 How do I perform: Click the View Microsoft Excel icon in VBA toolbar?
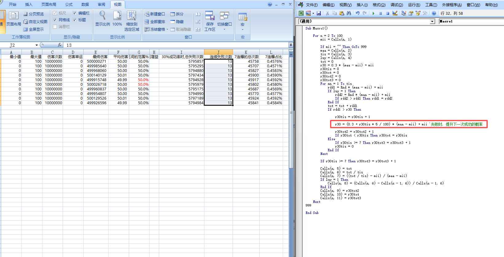coord(301,13)
